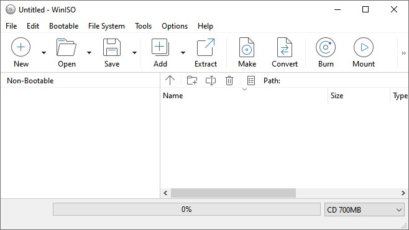The height and width of the screenshot is (230, 409).
Task: Open the Bootable menu
Action: tap(63, 26)
